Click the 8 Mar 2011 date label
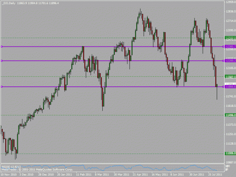The image size is (236, 177). [x=102, y=174]
